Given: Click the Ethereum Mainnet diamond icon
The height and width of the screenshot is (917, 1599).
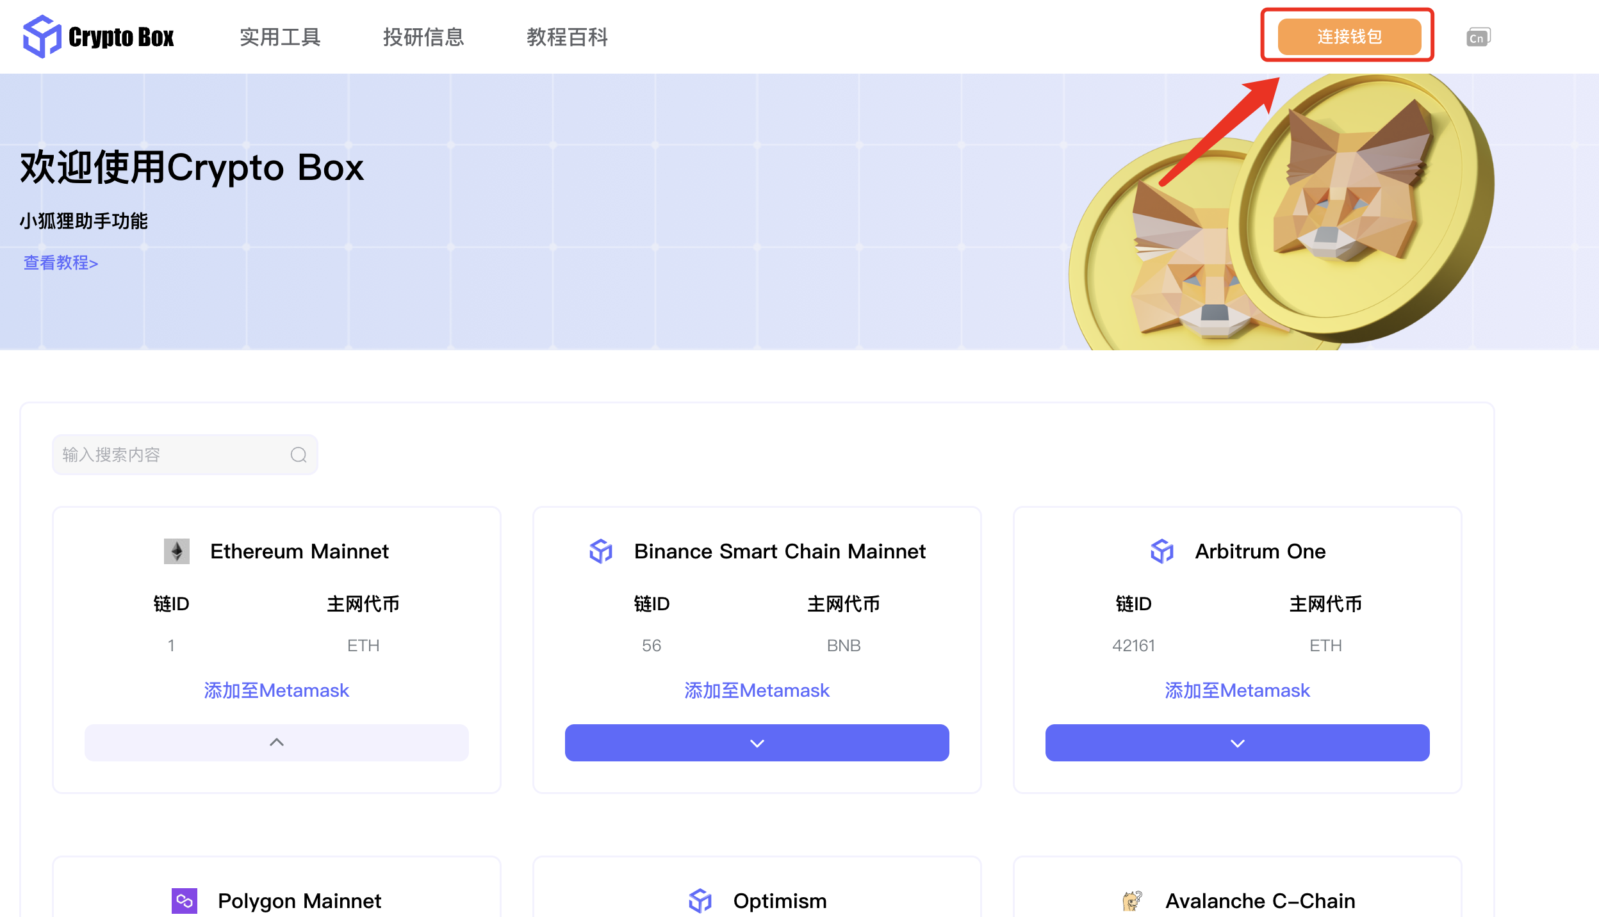Looking at the screenshot, I should point(177,551).
